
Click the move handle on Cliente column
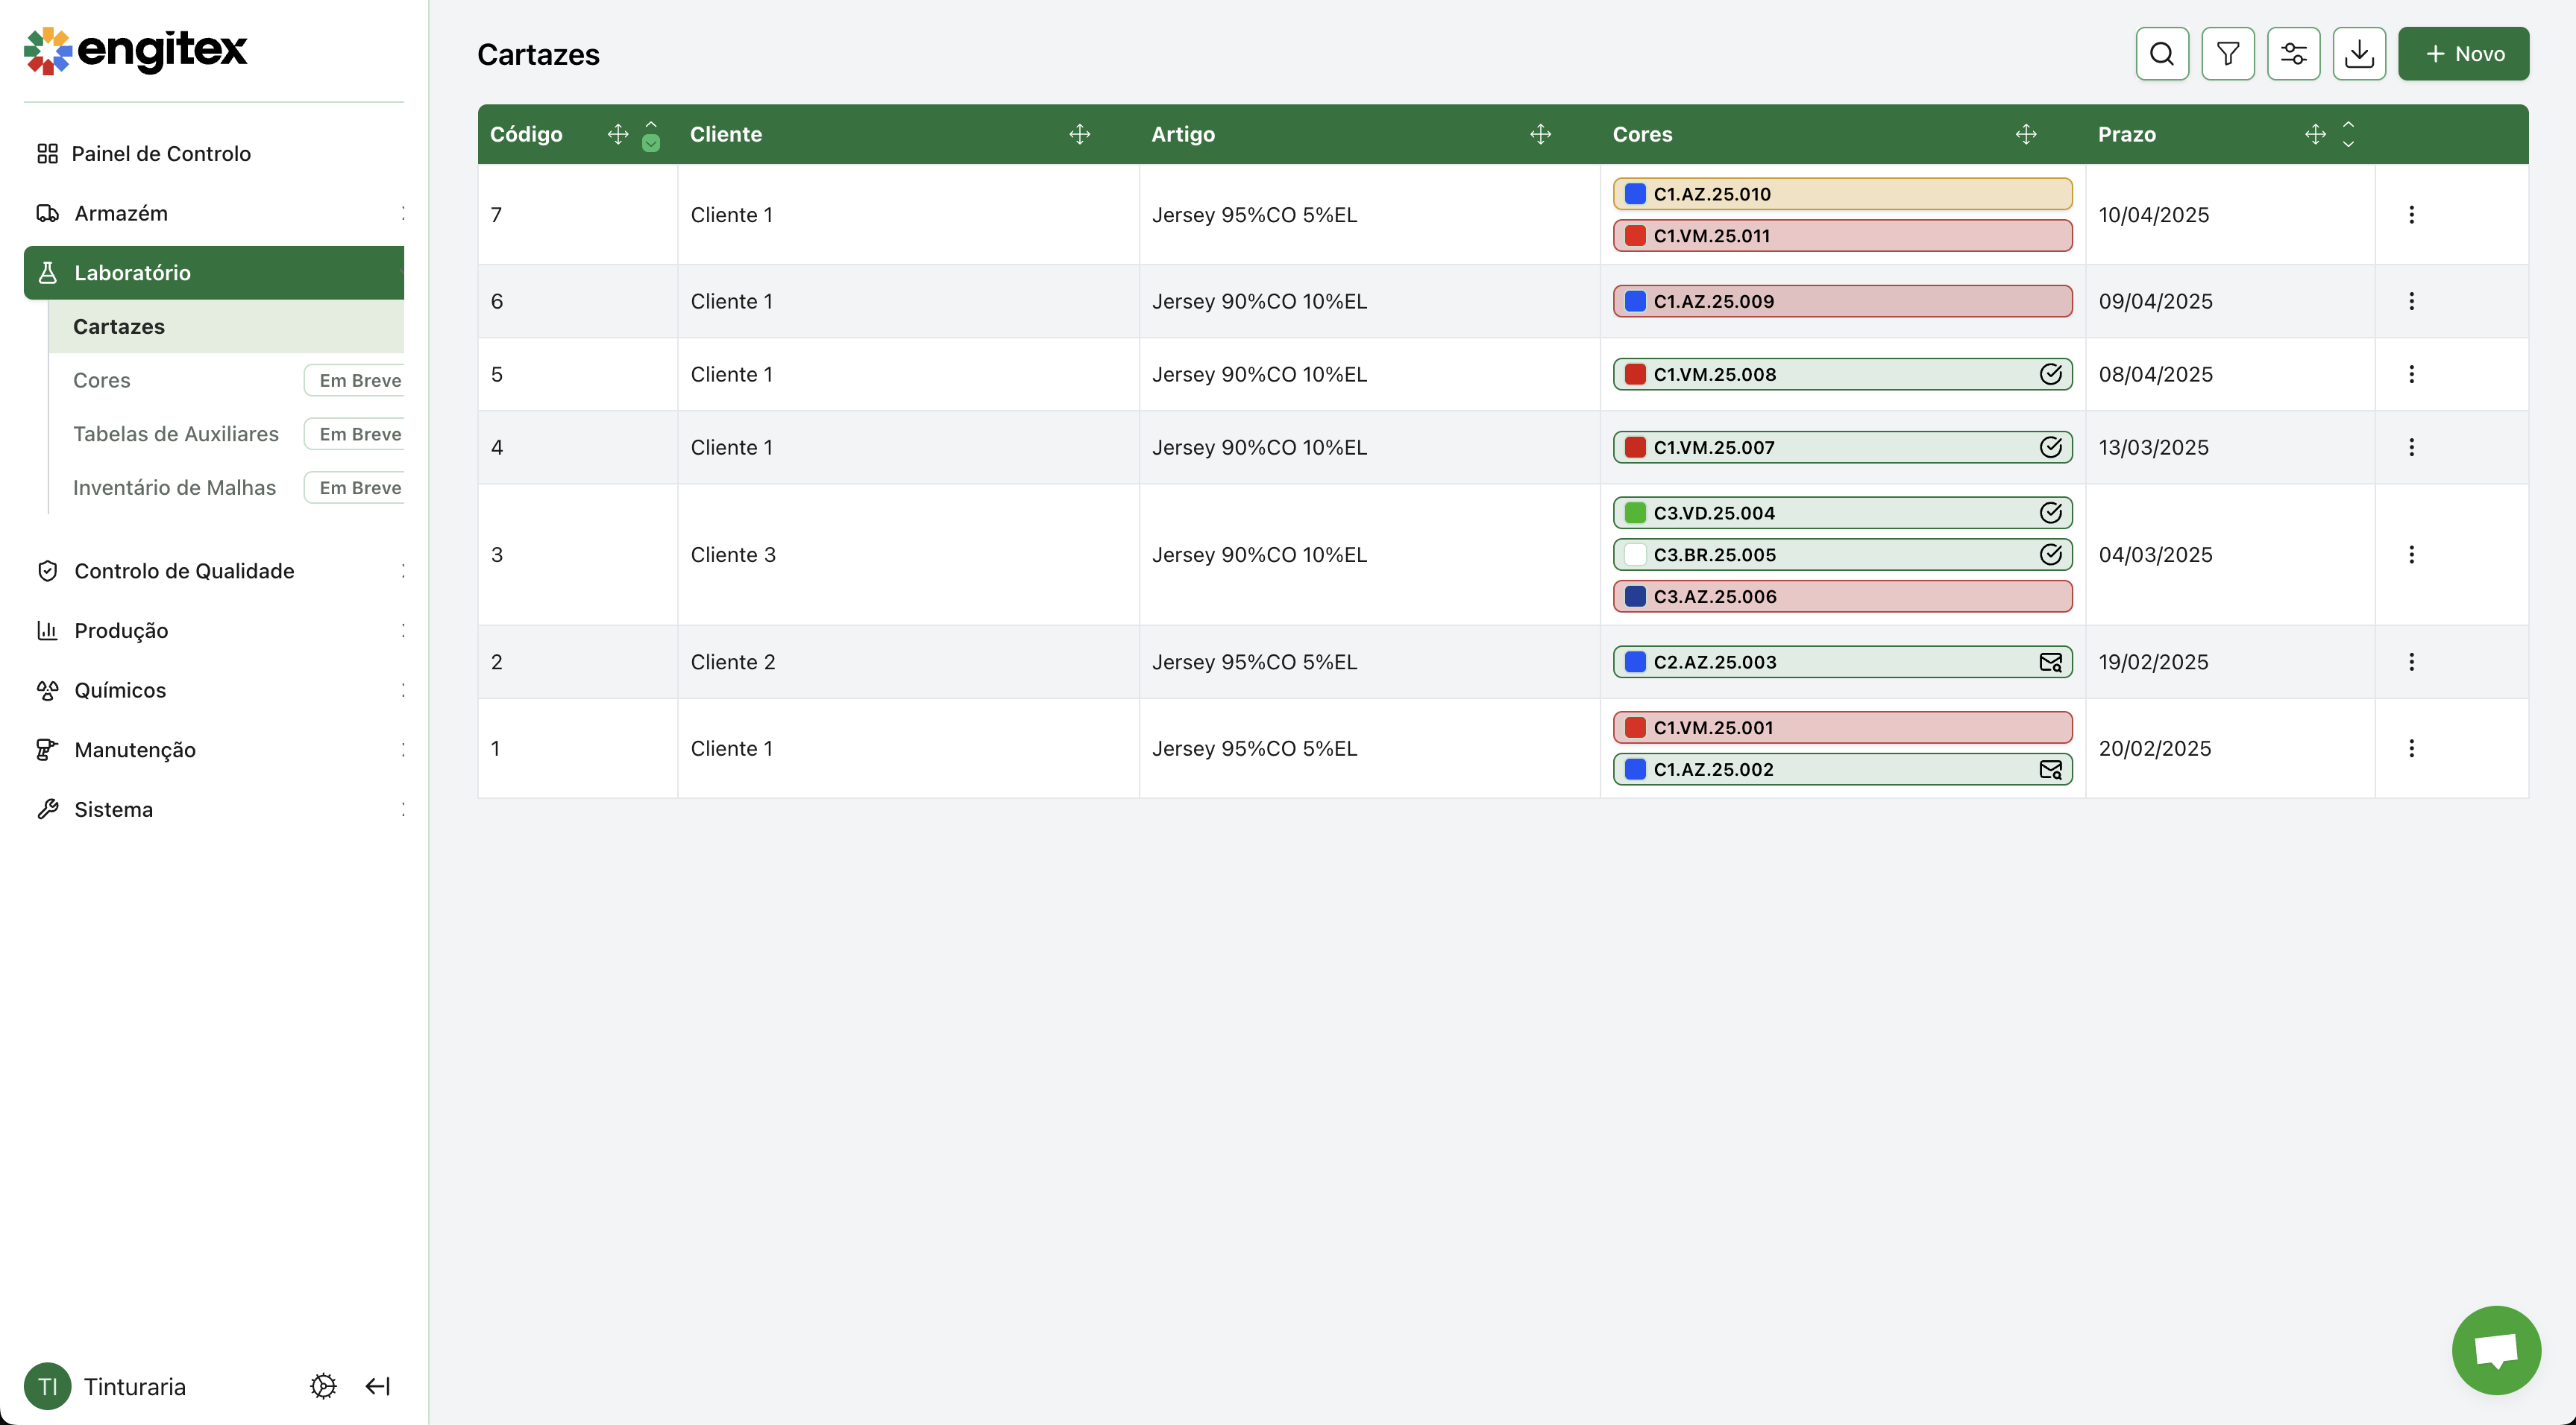click(1079, 134)
